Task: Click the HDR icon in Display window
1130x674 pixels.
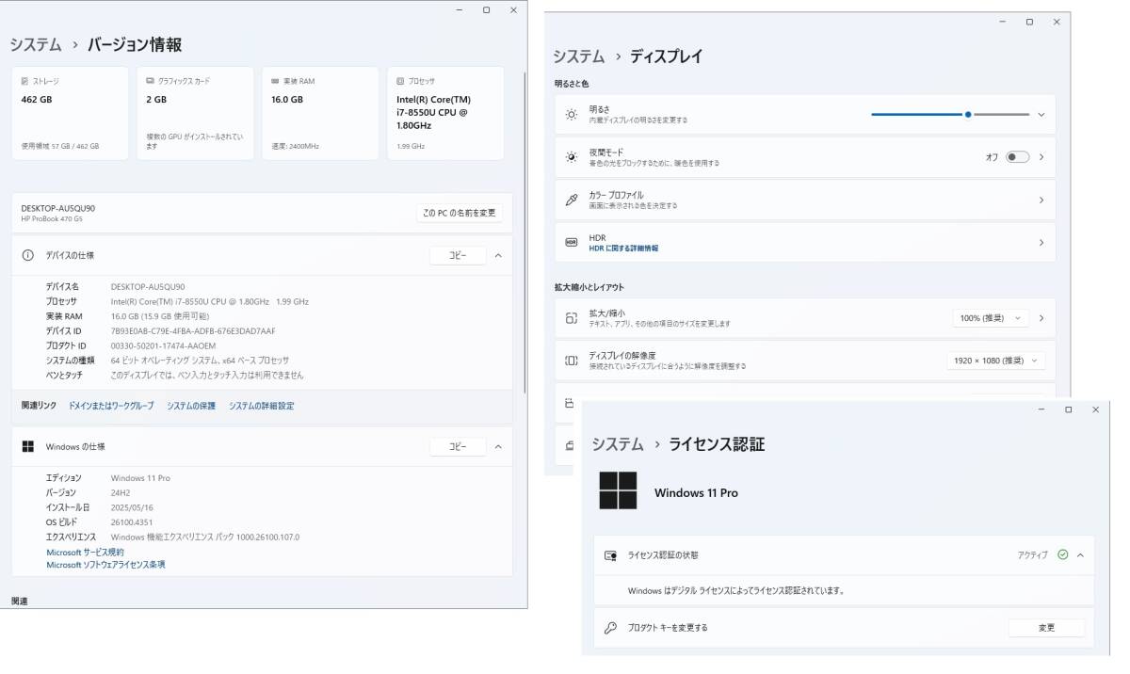Action: 571,242
